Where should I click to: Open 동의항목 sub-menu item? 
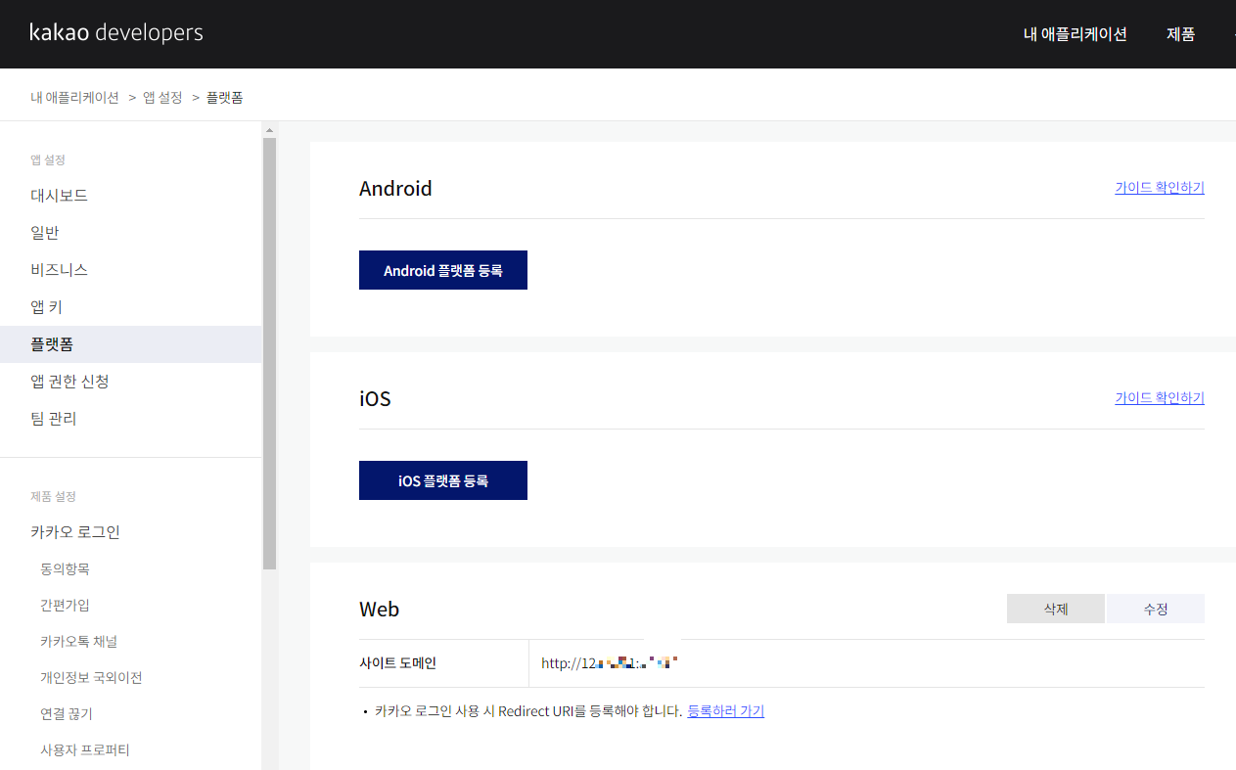coord(65,568)
